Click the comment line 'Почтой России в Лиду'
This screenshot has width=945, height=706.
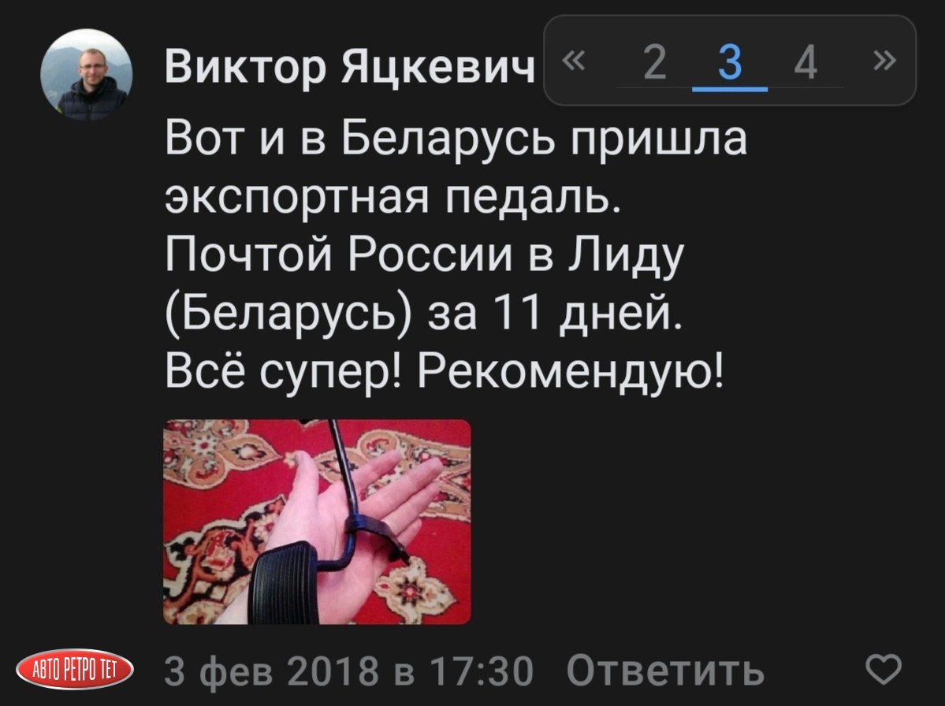point(424,255)
